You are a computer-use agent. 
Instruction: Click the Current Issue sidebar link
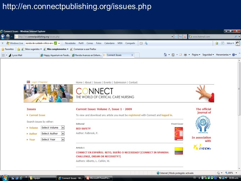pyautogui.click(x=37, y=115)
